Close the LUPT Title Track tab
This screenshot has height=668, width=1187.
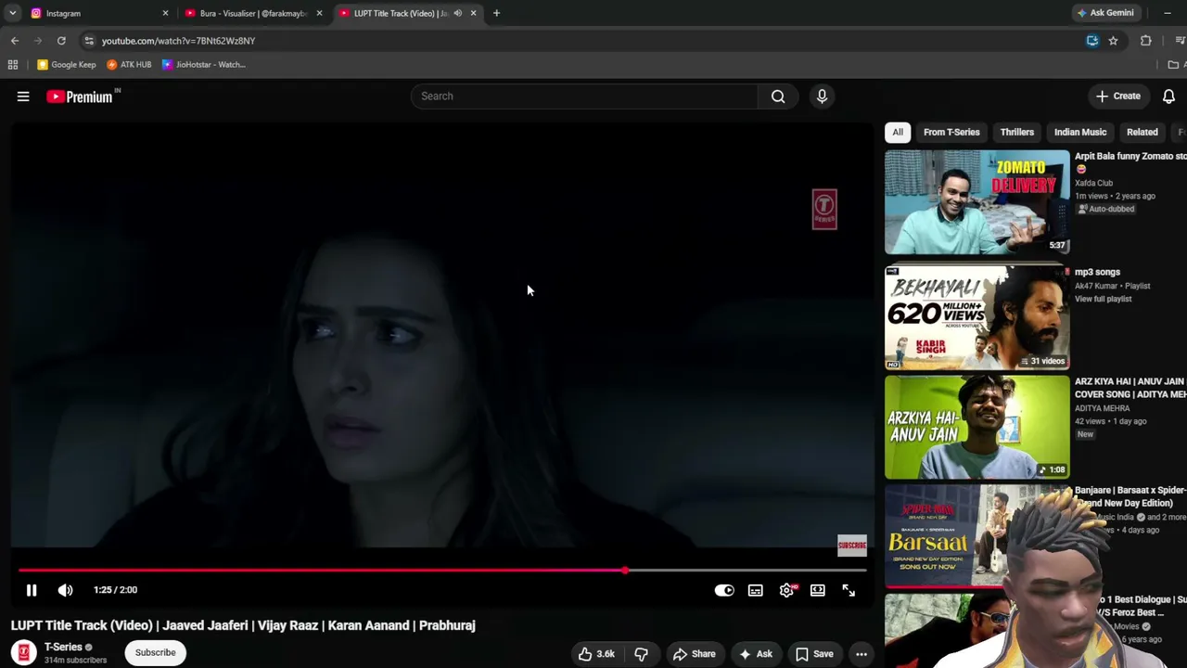pos(473,13)
